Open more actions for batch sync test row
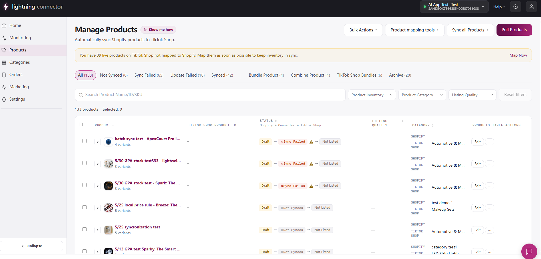 [x=490, y=142]
